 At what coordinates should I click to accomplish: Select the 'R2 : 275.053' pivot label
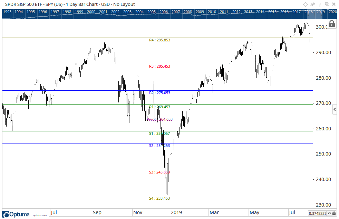(x=159, y=93)
